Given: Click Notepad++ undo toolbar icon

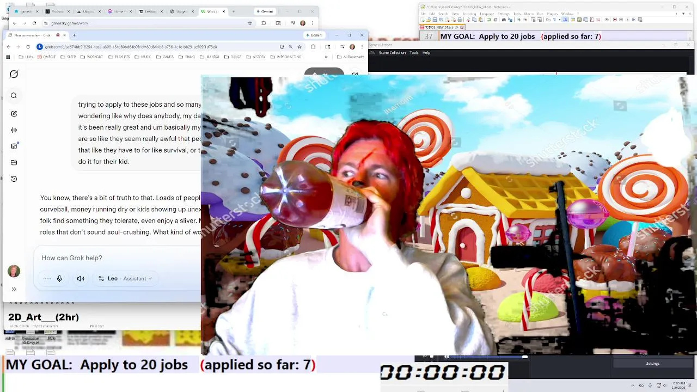Looking at the screenshot, I should [489, 20].
